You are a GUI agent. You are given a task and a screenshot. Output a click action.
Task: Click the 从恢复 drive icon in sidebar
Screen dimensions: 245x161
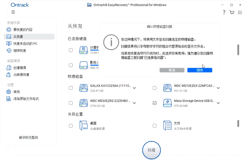[9, 37]
